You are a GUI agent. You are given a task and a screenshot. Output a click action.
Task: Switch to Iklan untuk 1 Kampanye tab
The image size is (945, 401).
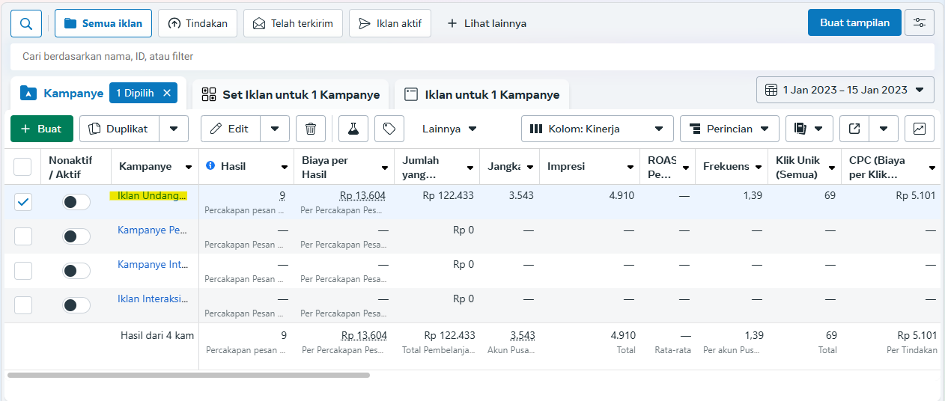click(x=481, y=95)
